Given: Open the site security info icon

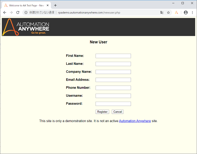Looking at the screenshot, I should 26,13.
